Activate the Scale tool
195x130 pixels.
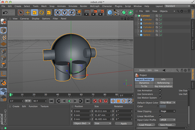[x=34, y=13]
